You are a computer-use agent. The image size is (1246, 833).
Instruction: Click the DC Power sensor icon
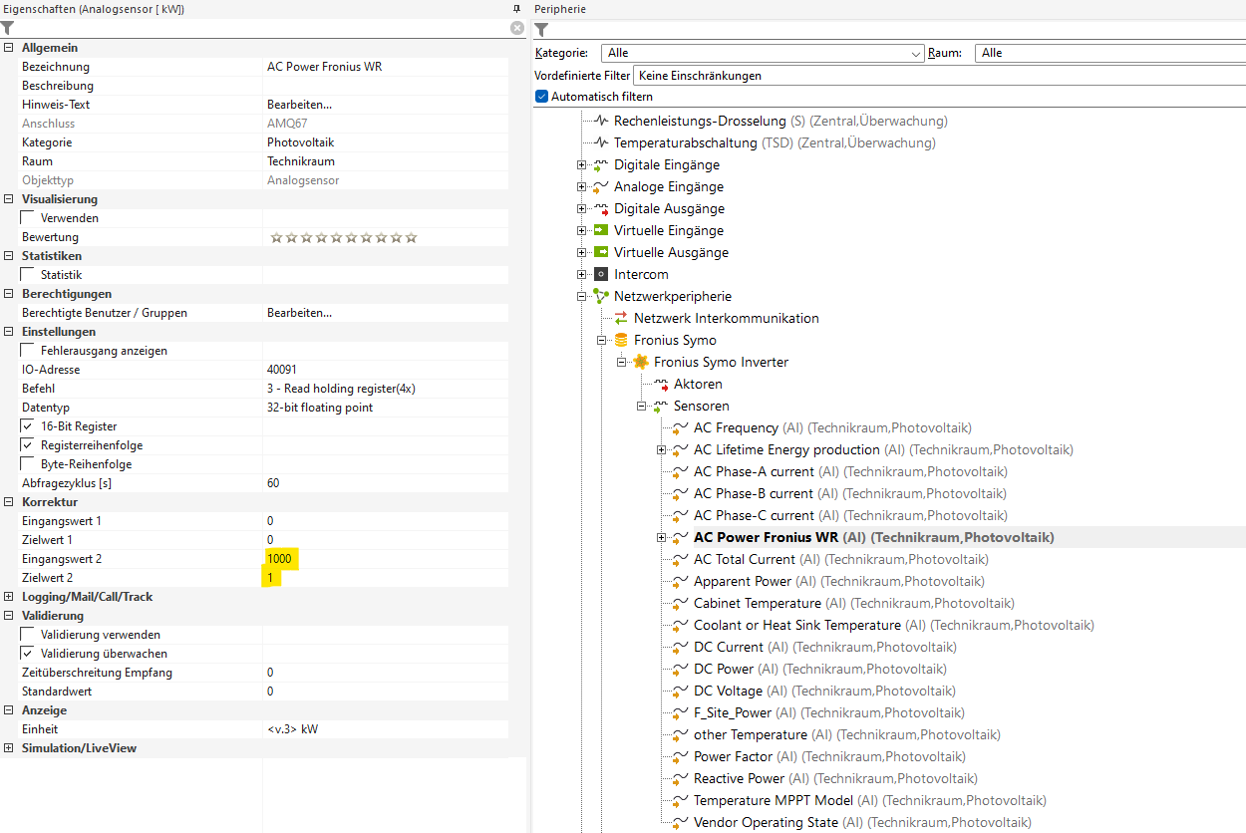coord(681,669)
